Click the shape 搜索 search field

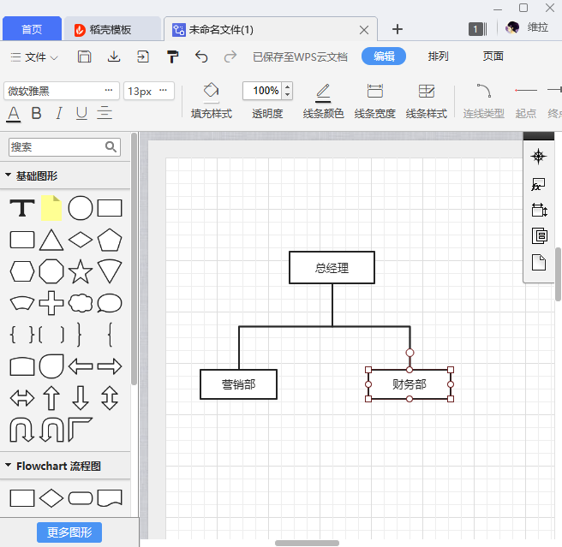point(64,147)
